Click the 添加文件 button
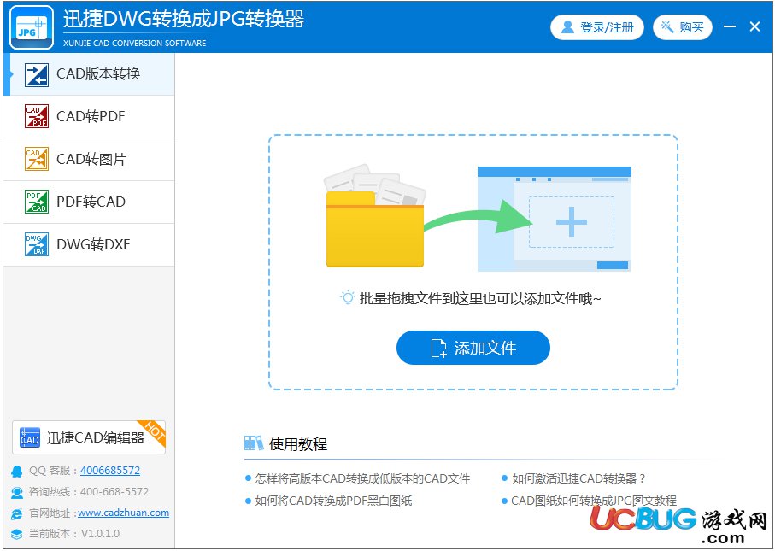Image resolution: width=775 pixels, height=551 pixels. 473,348
